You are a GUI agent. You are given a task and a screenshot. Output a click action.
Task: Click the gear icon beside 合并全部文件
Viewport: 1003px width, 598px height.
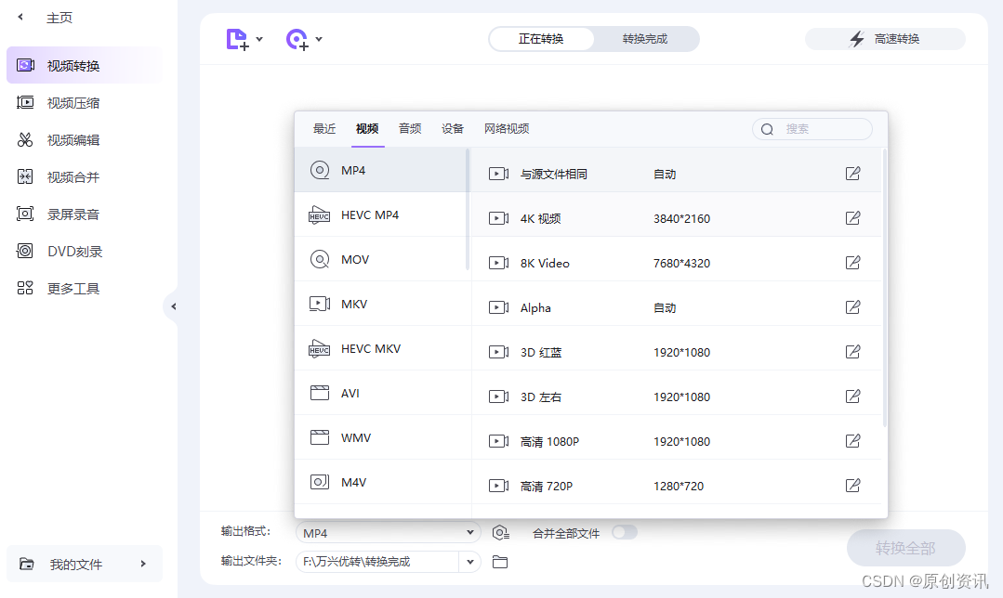pyautogui.click(x=501, y=532)
